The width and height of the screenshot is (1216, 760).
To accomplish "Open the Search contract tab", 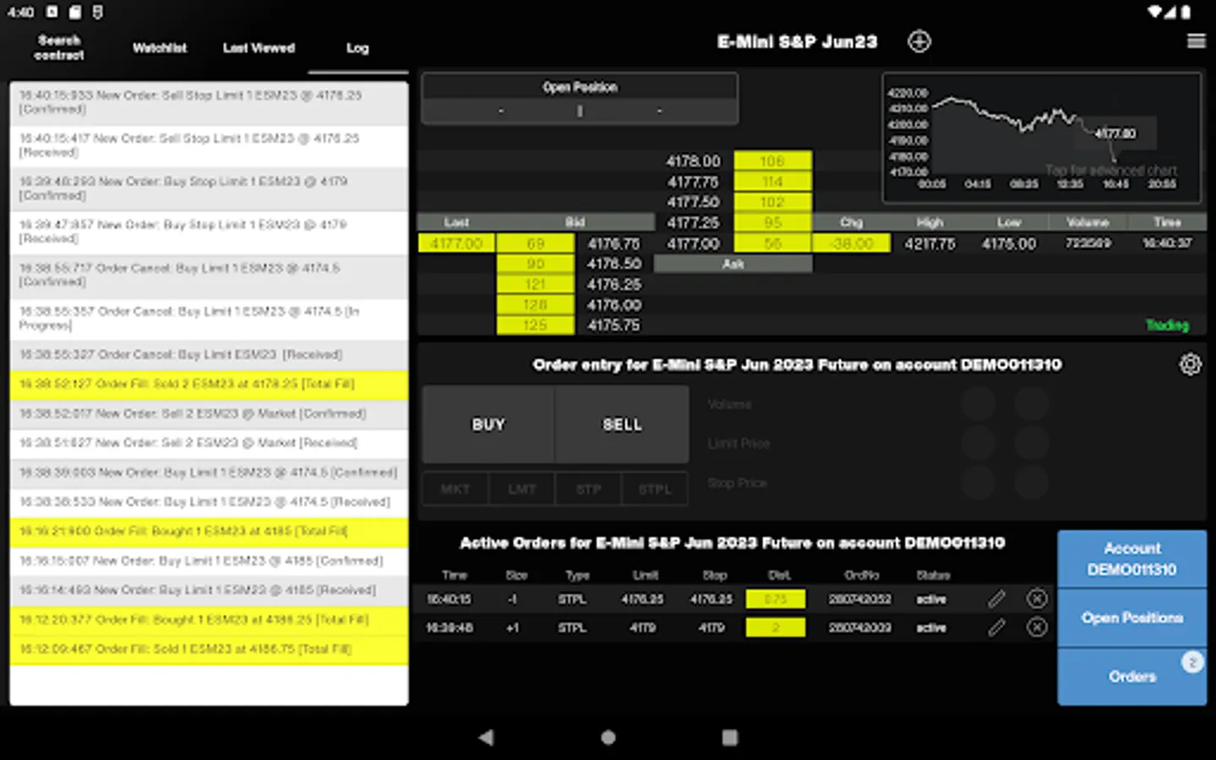I will (x=59, y=47).
